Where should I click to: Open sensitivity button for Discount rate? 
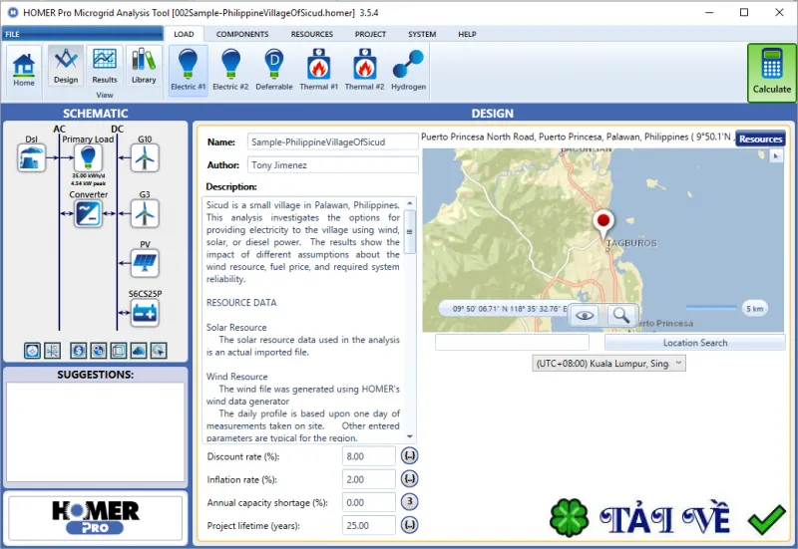click(x=409, y=455)
